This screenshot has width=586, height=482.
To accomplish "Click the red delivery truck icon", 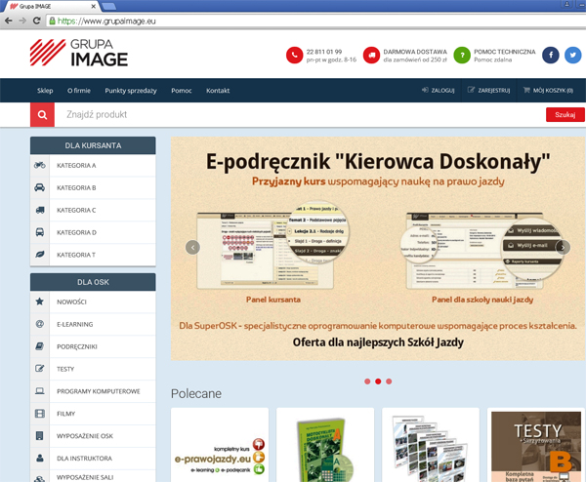I will pyautogui.click(x=371, y=56).
